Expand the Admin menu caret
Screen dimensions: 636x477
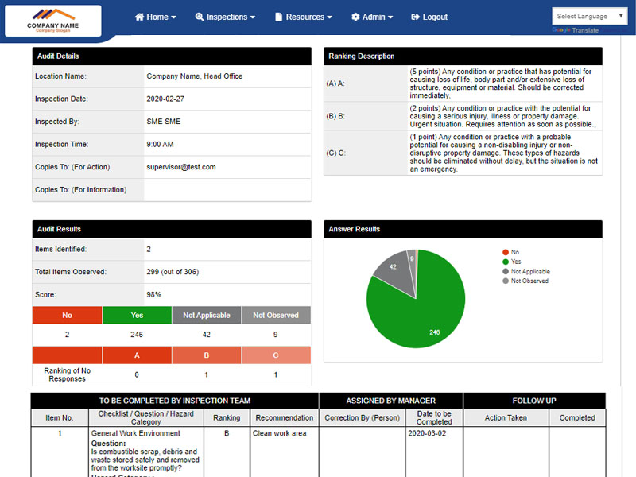coord(390,17)
